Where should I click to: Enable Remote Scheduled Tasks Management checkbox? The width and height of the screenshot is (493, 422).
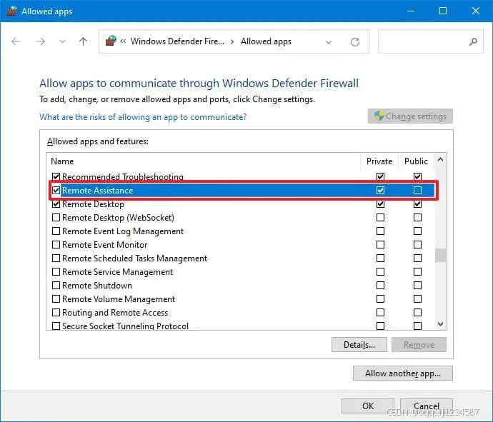(56, 258)
